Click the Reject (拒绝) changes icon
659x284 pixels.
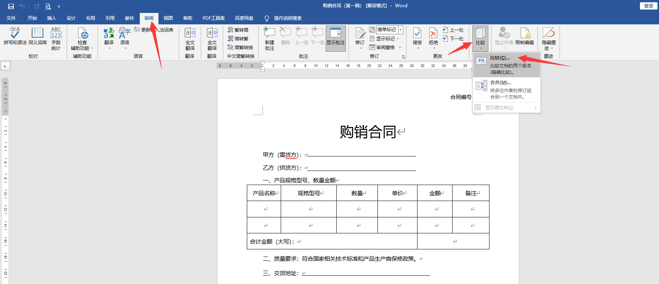click(433, 37)
